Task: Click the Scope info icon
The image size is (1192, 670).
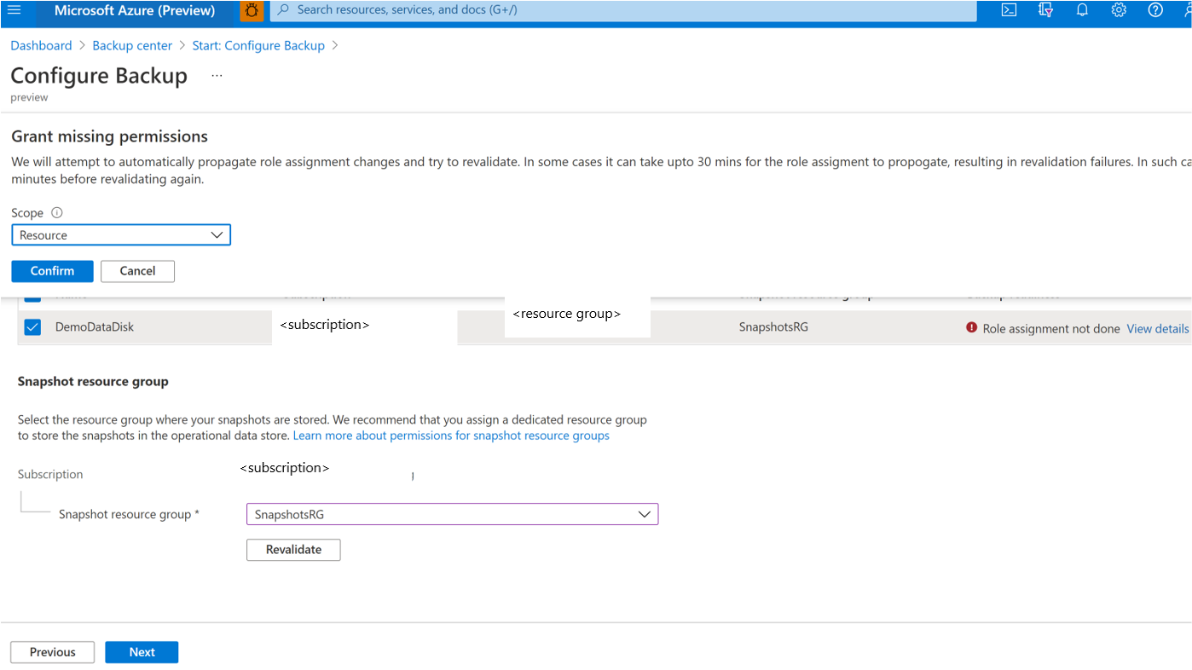Action: pos(57,213)
